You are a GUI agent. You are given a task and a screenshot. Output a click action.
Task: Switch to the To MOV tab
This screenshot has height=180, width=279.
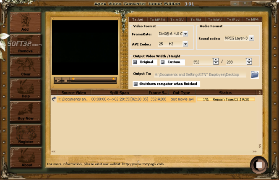click(177, 20)
